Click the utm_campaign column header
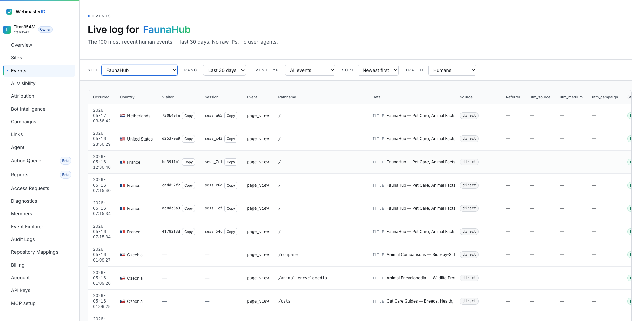Viewport: 632px width, 321px height. click(605, 97)
